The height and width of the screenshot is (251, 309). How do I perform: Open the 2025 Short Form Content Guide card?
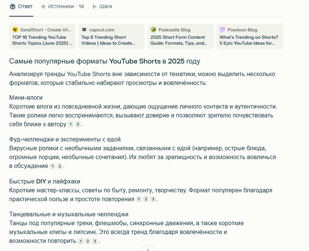pos(181,37)
